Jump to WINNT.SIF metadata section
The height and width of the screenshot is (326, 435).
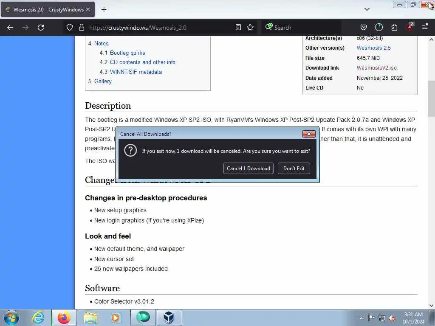click(x=136, y=72)
